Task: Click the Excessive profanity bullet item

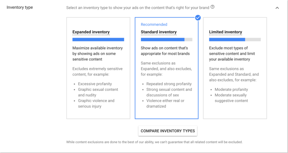Action: pyautogui.click(x=95, y=84)
